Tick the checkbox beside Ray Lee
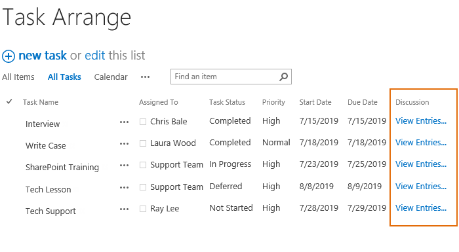459x252 pixels. point(143,209)
